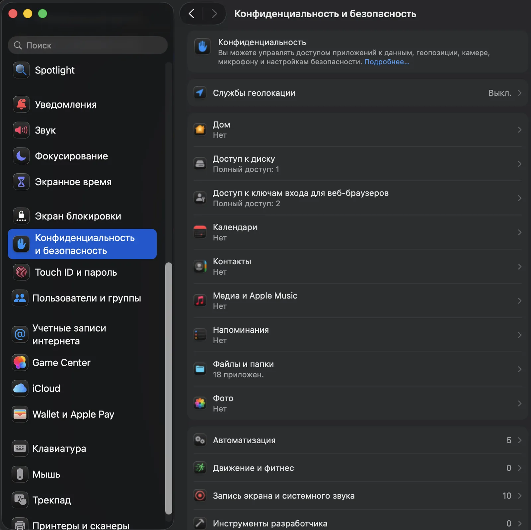531x530 pixels.
Task: Expand the Службы геолокации chevron
Action: pos(520,93)
